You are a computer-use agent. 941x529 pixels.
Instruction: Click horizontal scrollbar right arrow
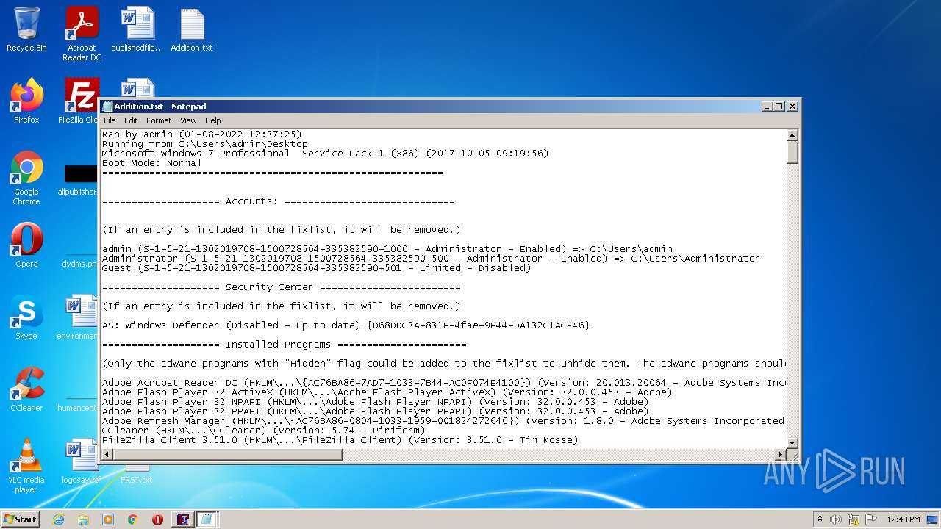[780, 454]
